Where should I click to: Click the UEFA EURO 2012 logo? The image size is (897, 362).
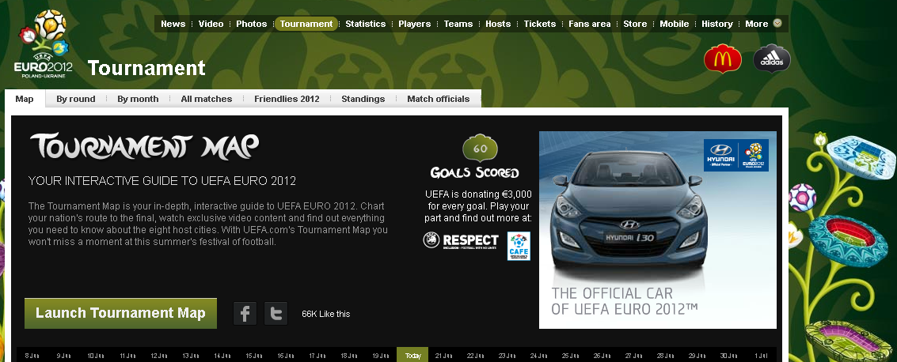pyautogui.click(x=44, y=44)
